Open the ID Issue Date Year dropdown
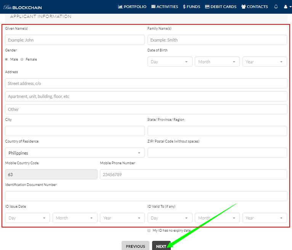292x250 pixels. coord(122,218)
